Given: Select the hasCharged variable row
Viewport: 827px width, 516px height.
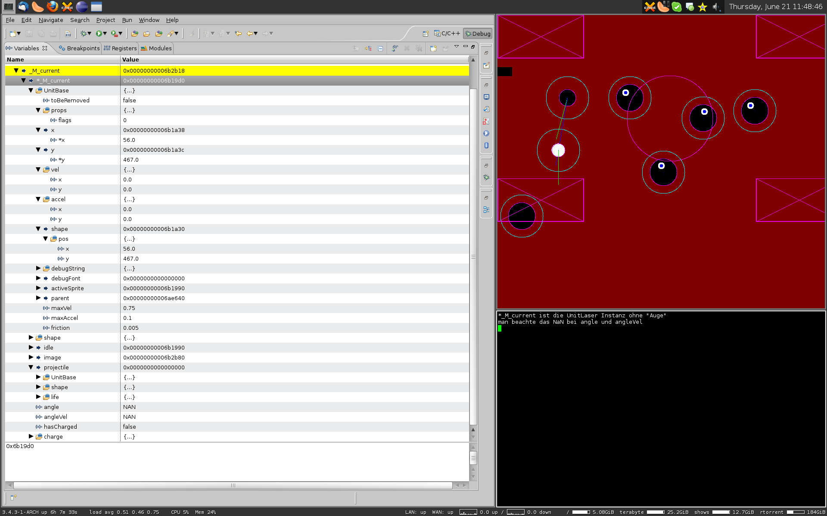Looking at the screenshot, I should click(237, 427).
